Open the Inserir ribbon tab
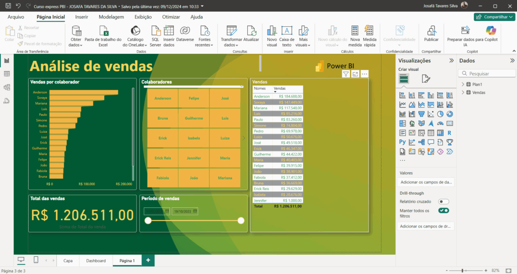The height and width of the screenshot is (274, 517). (81, 17)
